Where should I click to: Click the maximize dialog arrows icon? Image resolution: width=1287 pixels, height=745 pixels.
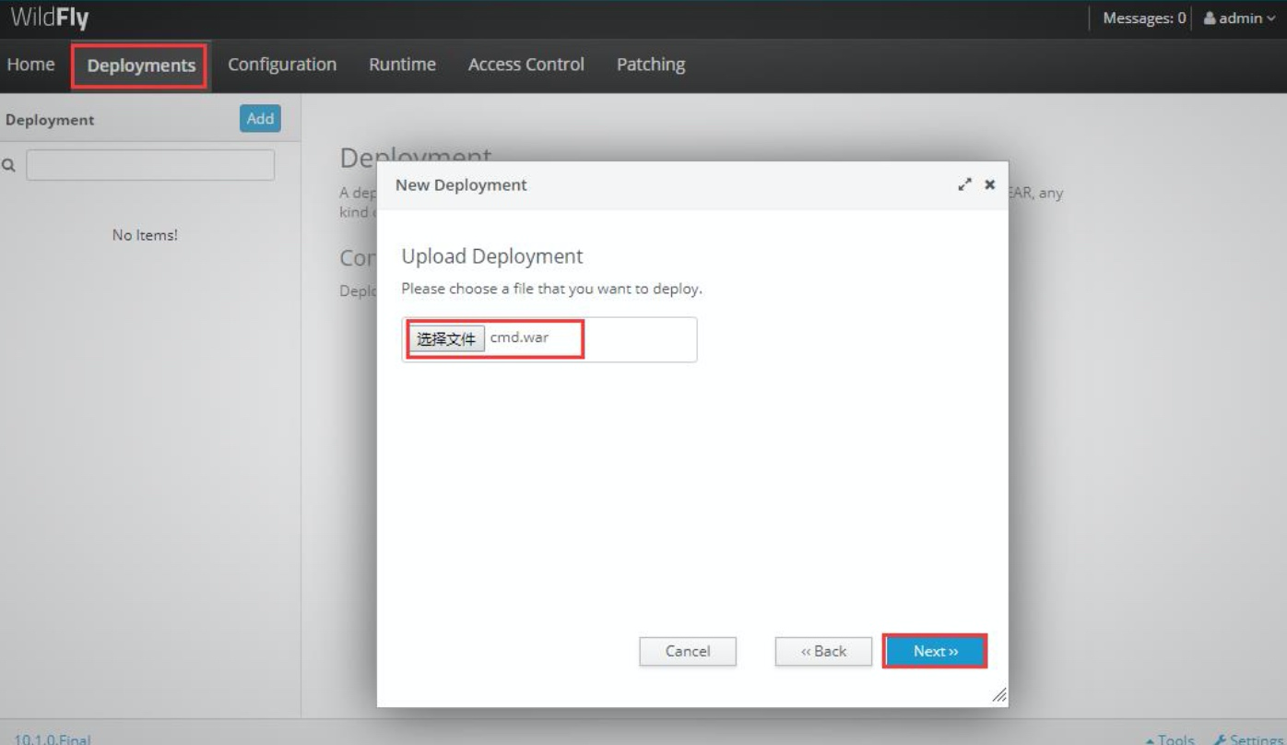click(965, 185)
